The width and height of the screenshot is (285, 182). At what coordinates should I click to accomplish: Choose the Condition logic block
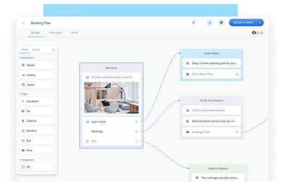[x=36, y=101]
